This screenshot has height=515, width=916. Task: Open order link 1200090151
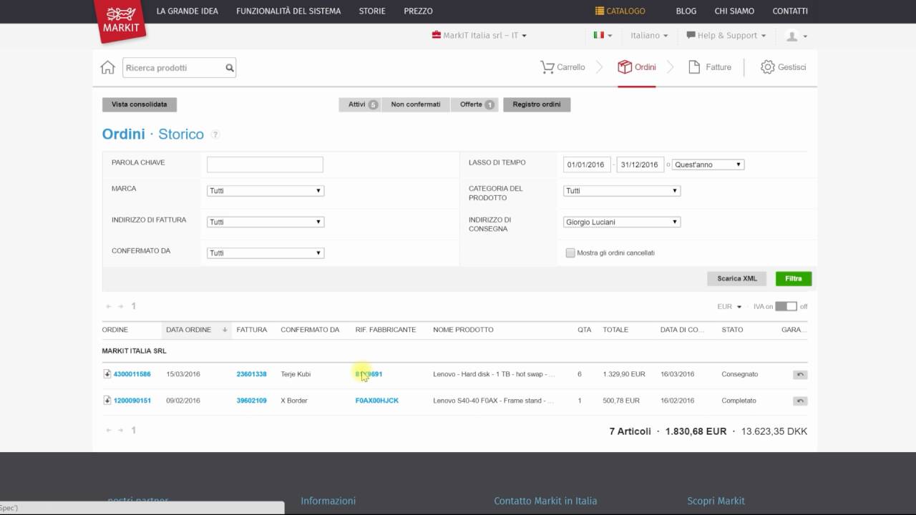[132, 401]
